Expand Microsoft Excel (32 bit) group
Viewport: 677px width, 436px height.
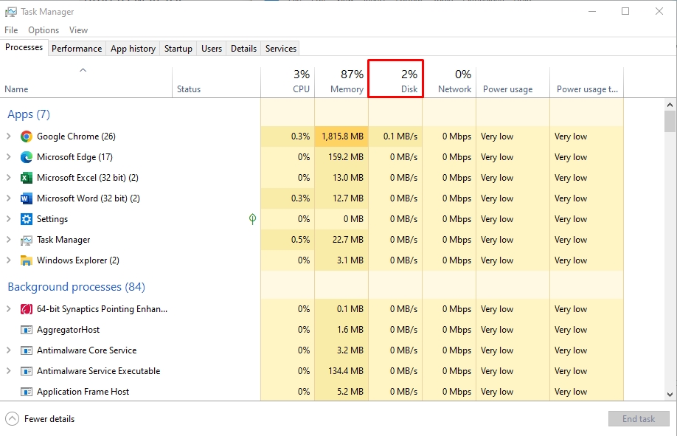(x=9, y=178)
